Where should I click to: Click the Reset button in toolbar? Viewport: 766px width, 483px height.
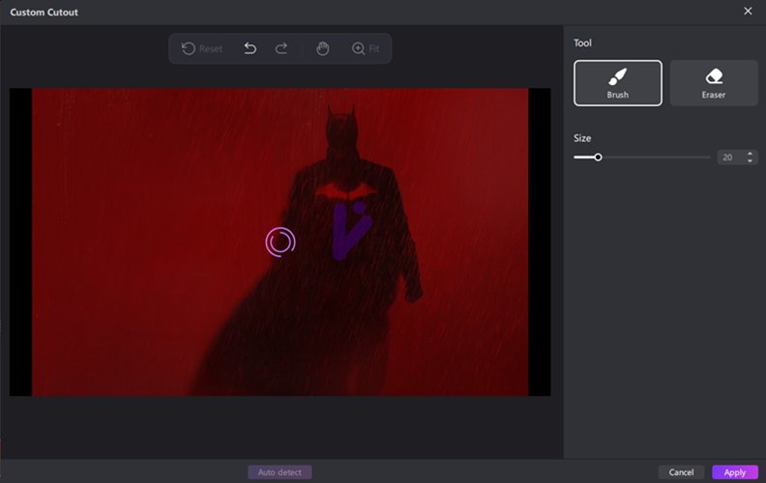tap(202, 49)
